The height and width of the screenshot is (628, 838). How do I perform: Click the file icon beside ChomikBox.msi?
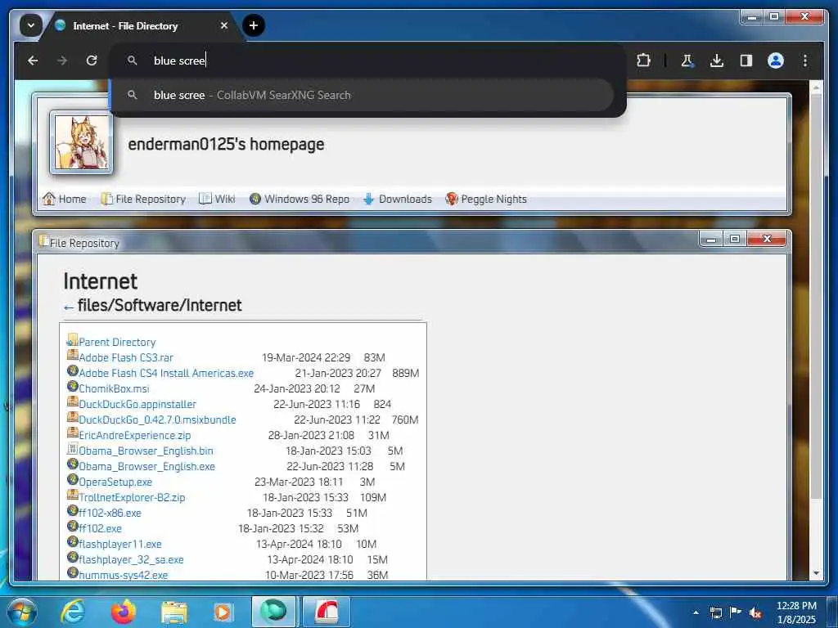(73, 386)
